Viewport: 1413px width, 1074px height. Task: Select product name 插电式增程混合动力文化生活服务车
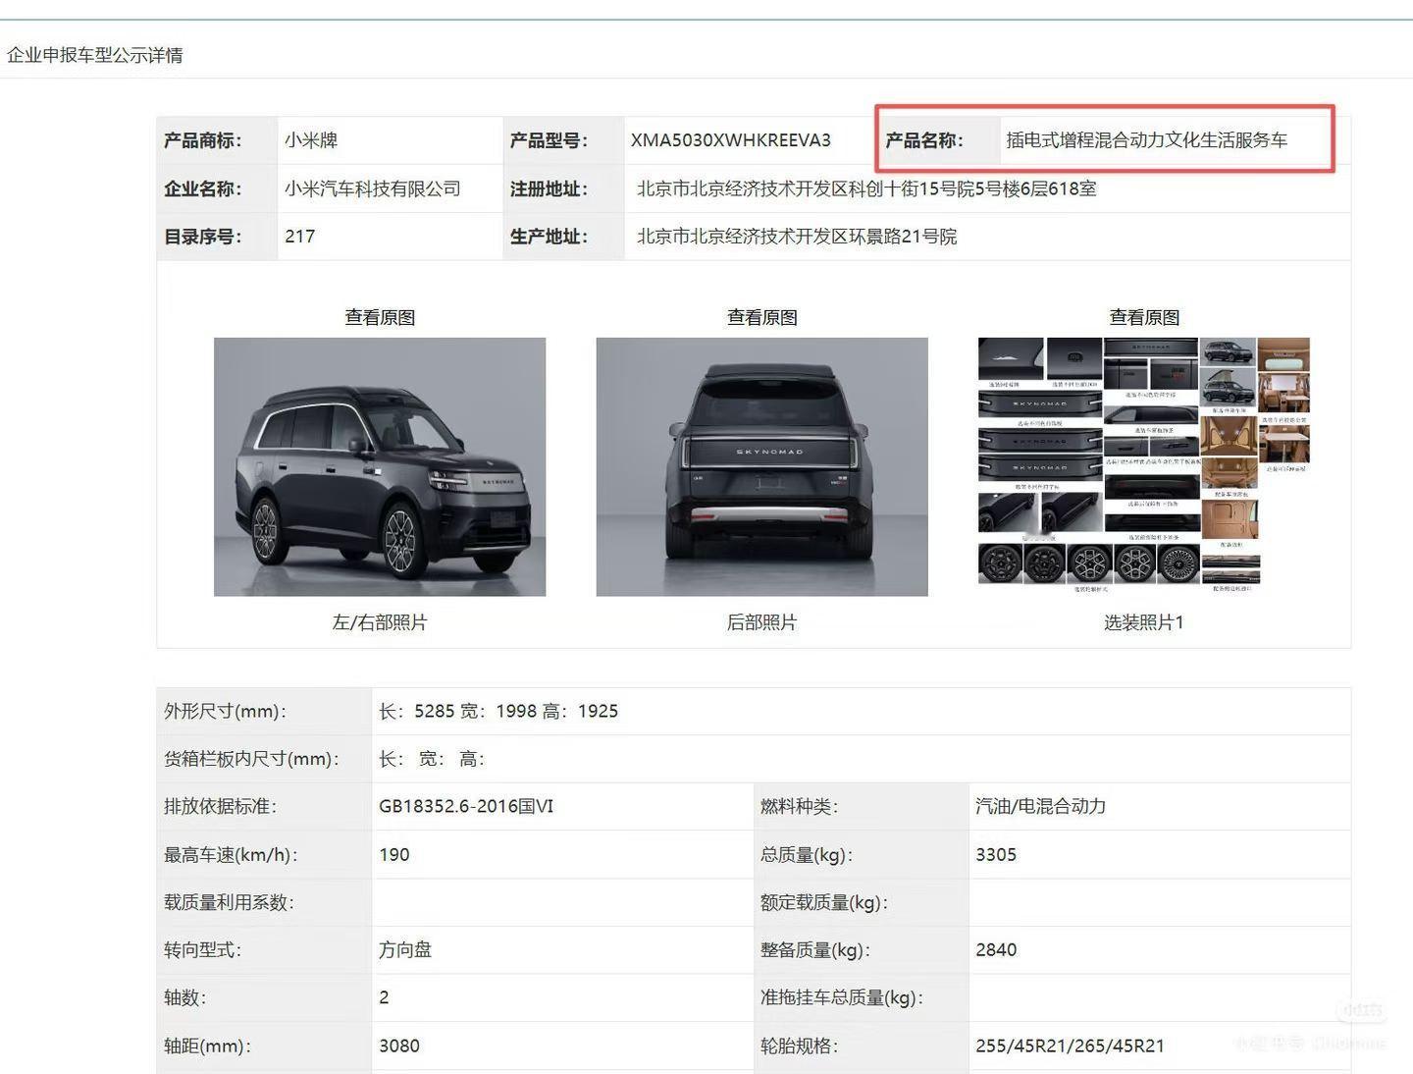1147,140
